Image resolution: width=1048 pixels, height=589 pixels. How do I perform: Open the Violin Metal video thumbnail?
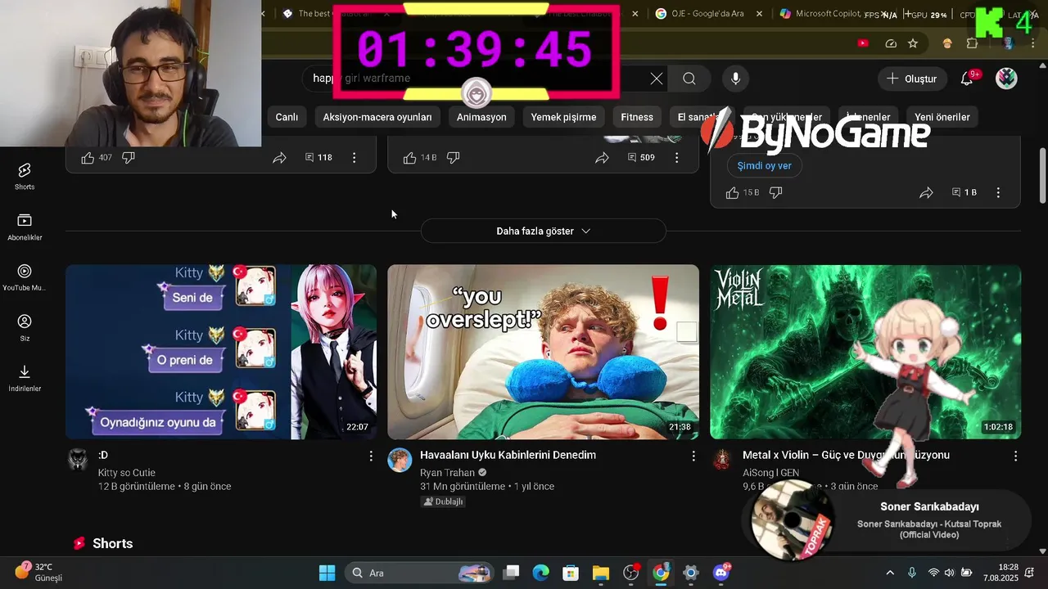865,352
